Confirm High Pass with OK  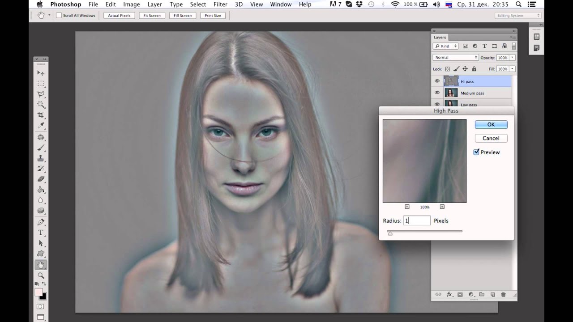(491, 125)
